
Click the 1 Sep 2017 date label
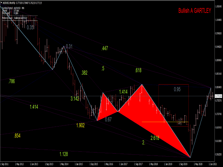138,164
